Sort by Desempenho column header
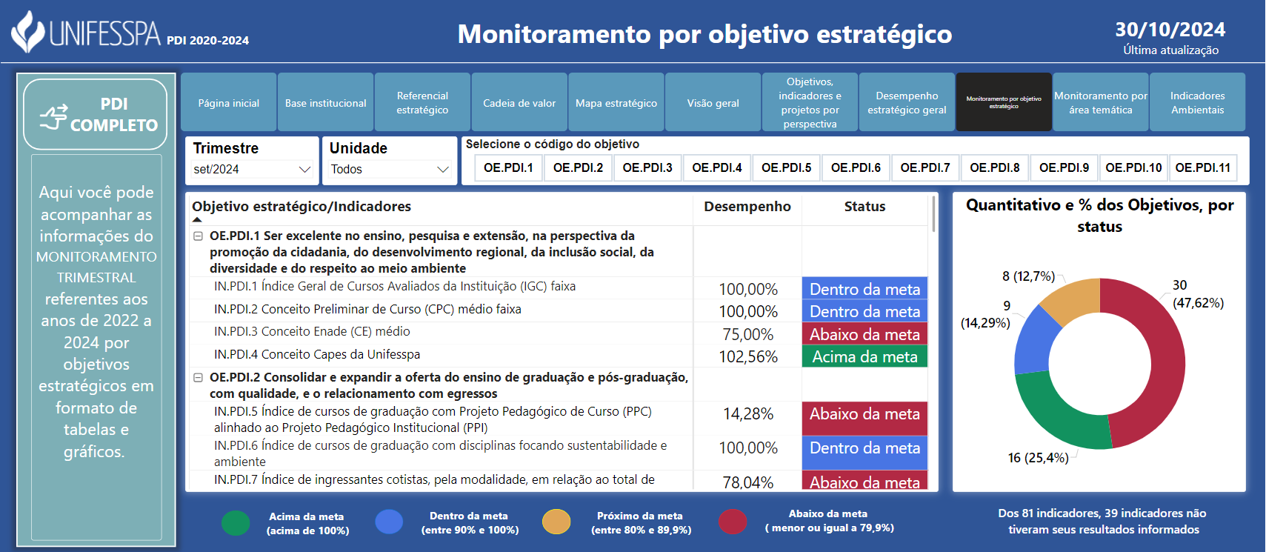The height and width of the screenshot is (552, 1266). [x=747, y=207]
